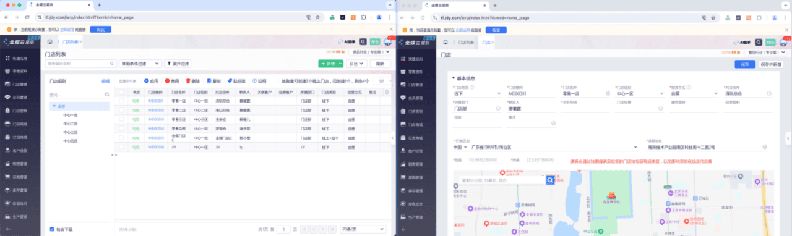Click the 展开过滤 funnel filter button
792x236 pixels.
[178, 64]
